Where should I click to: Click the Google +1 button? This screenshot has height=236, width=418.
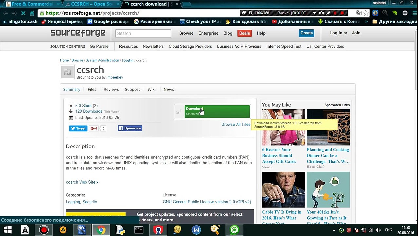coord(94,128)
